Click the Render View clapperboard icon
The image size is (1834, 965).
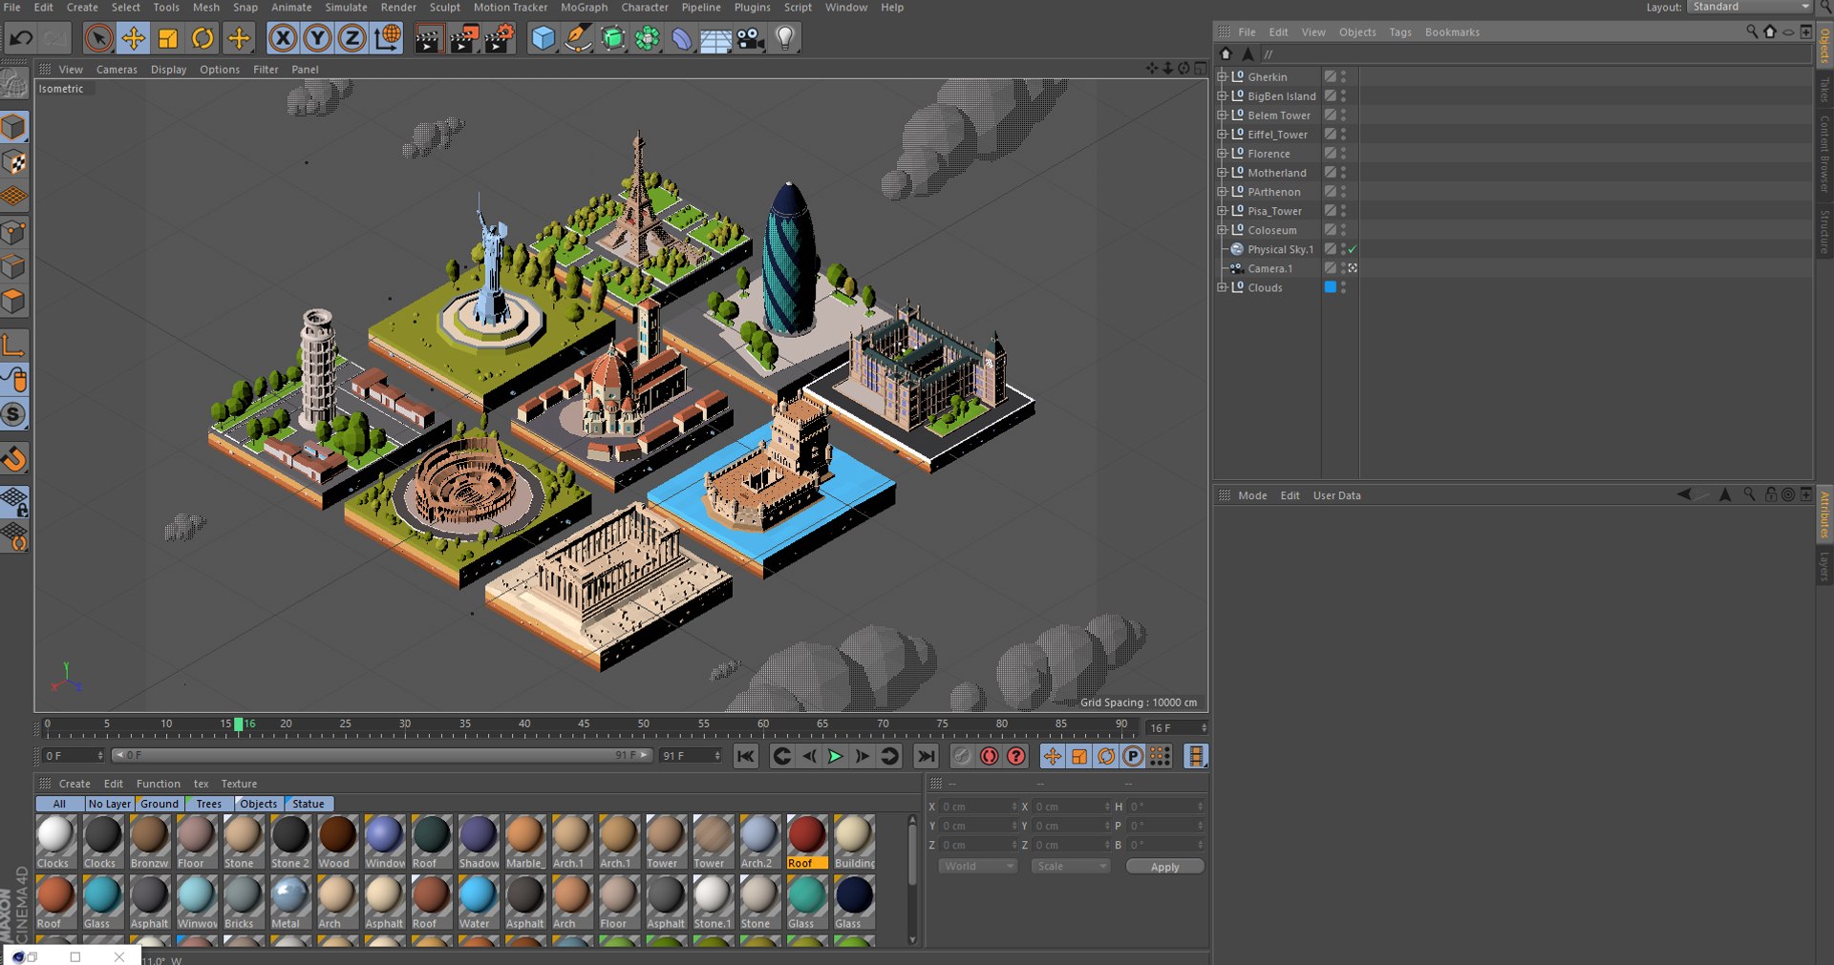click(429, 38)
